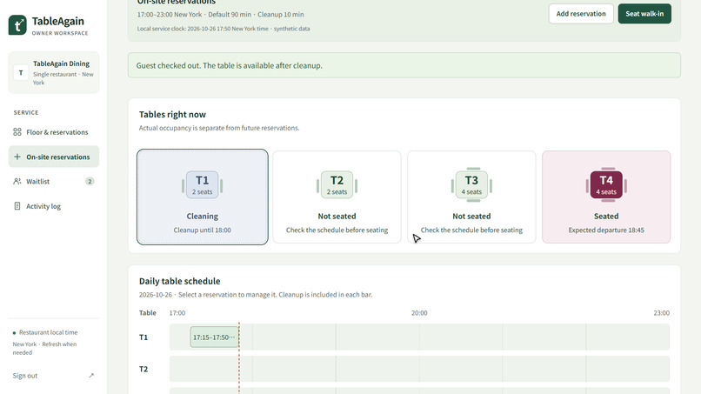Click the T2 row label in schedule

[144, 369]
